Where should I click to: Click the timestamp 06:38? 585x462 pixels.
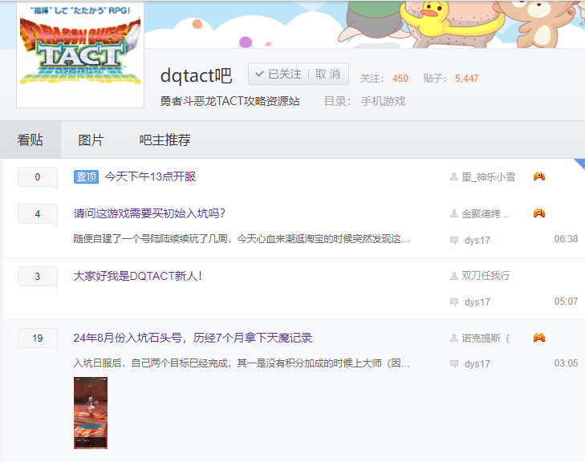click(x=566, y=239)
